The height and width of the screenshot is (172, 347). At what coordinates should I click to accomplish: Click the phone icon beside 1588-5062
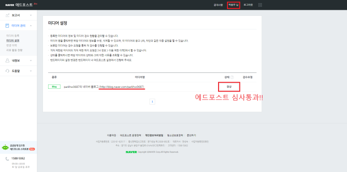click(7, 158)
